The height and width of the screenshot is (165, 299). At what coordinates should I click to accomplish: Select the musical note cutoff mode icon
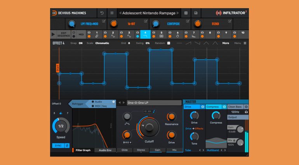(154, 111)
